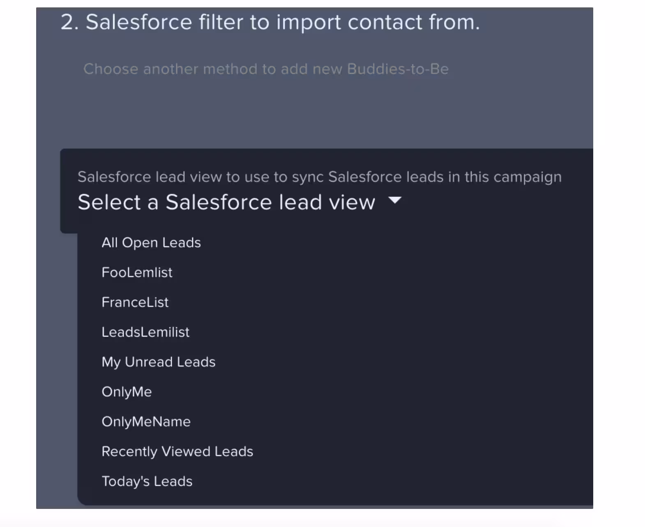This screenshot has width=645, height=527.
Task: Click empty space right of the FranceList entry
Action: point(370,302)
